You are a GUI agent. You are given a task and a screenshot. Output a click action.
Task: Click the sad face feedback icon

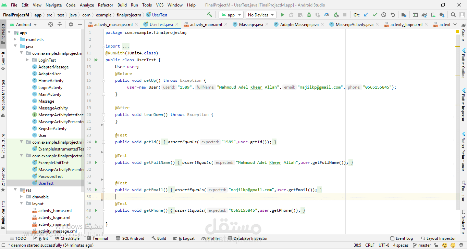point(453,245)
